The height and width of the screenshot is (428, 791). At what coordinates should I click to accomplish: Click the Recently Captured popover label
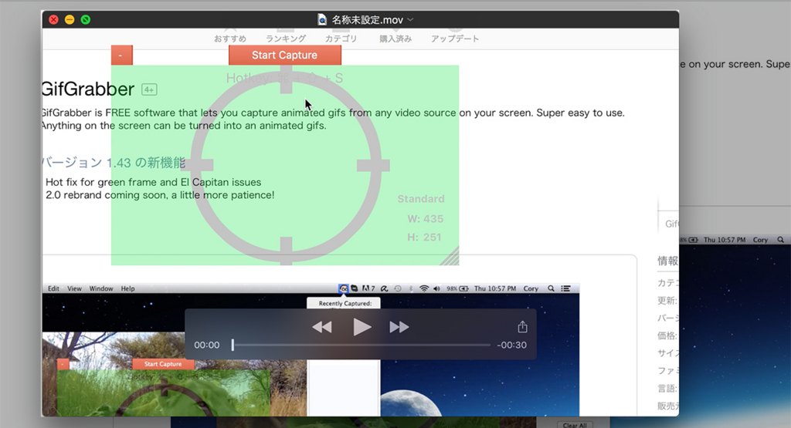[x=345, y=303]
